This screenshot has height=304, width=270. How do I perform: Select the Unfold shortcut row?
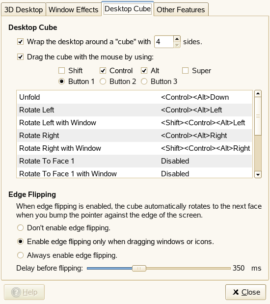point(135,97)
